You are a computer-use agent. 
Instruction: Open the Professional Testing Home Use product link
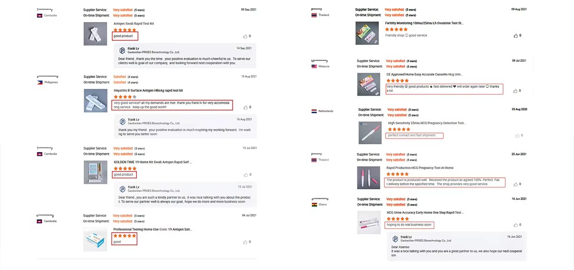click(152, 229)
